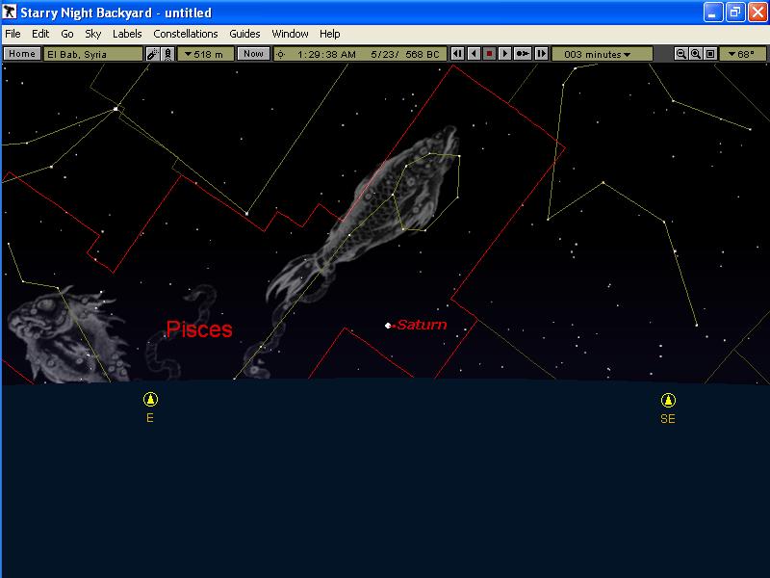Click the SE direction label
770x578 pixels.
(x=667, y=419)
